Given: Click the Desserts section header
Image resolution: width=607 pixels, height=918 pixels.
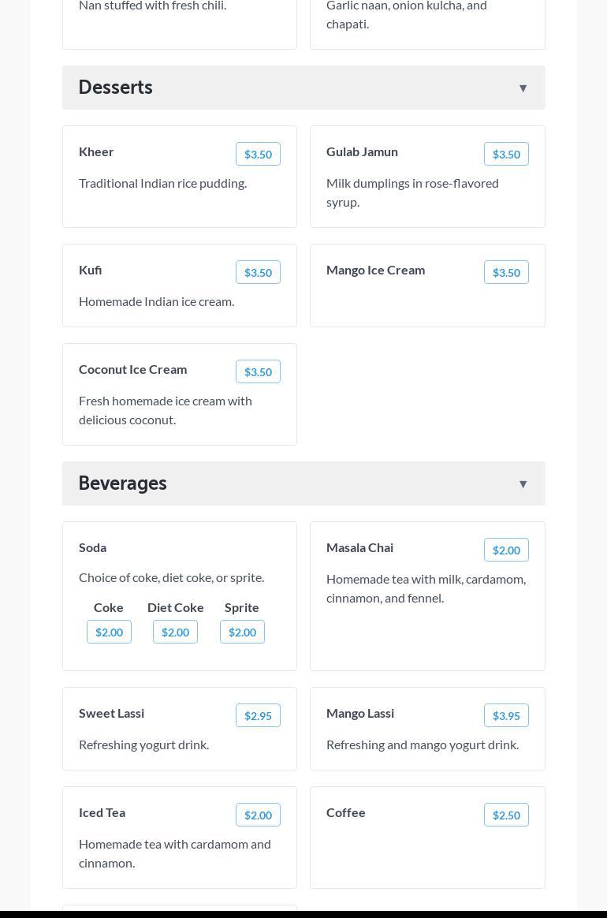Looking at the screenshot, I should click(115, 88).
